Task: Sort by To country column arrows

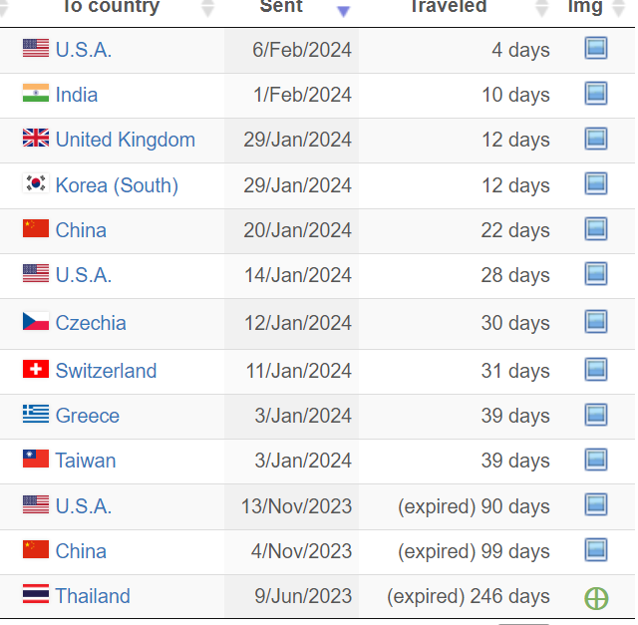Action: [208, 8]
